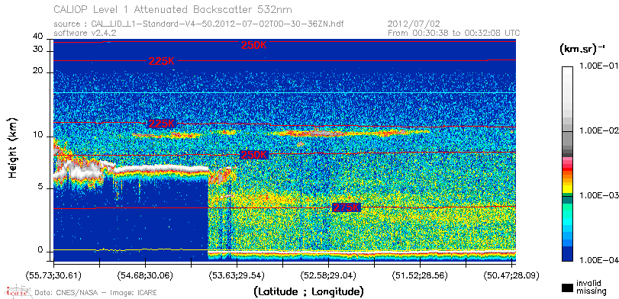Click the black invalid missing swatch
Screen dimensions: 619x299
(568, 288)
